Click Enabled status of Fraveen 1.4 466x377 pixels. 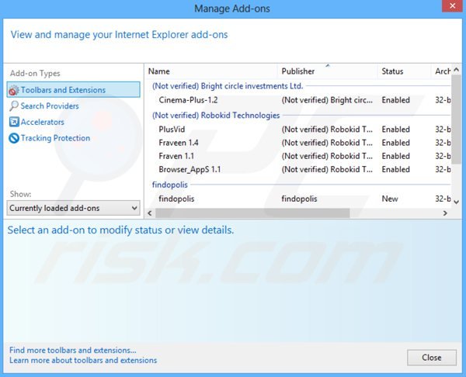(x=395, y=143)
